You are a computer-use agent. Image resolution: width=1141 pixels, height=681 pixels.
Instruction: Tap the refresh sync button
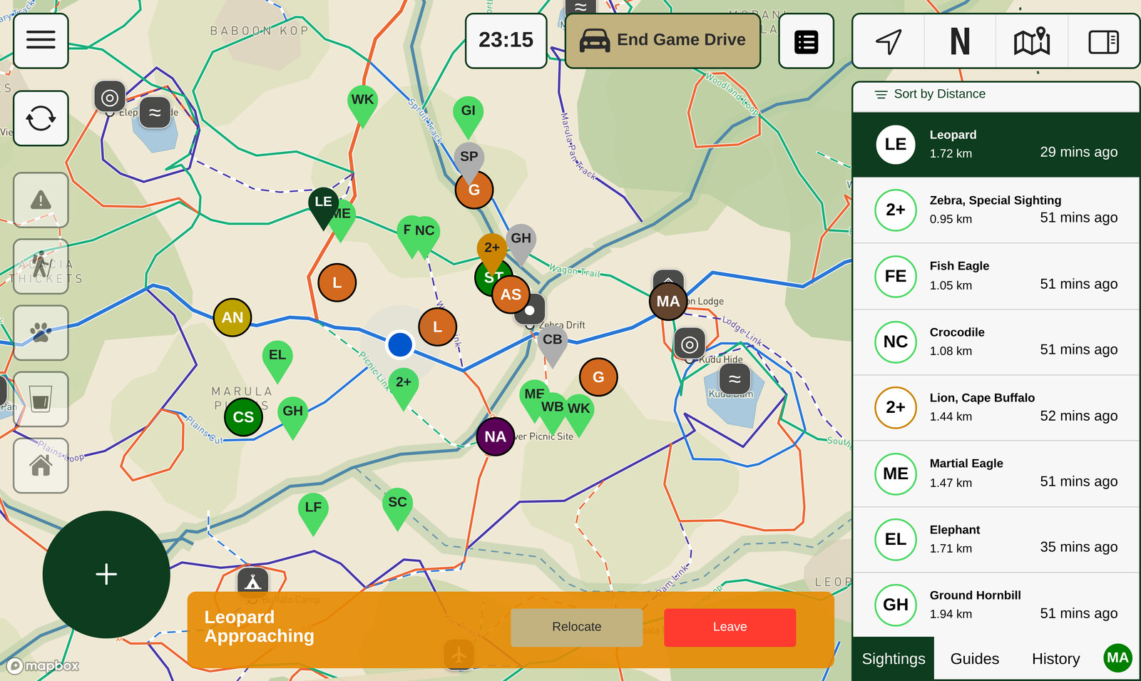tap(41, 118)
